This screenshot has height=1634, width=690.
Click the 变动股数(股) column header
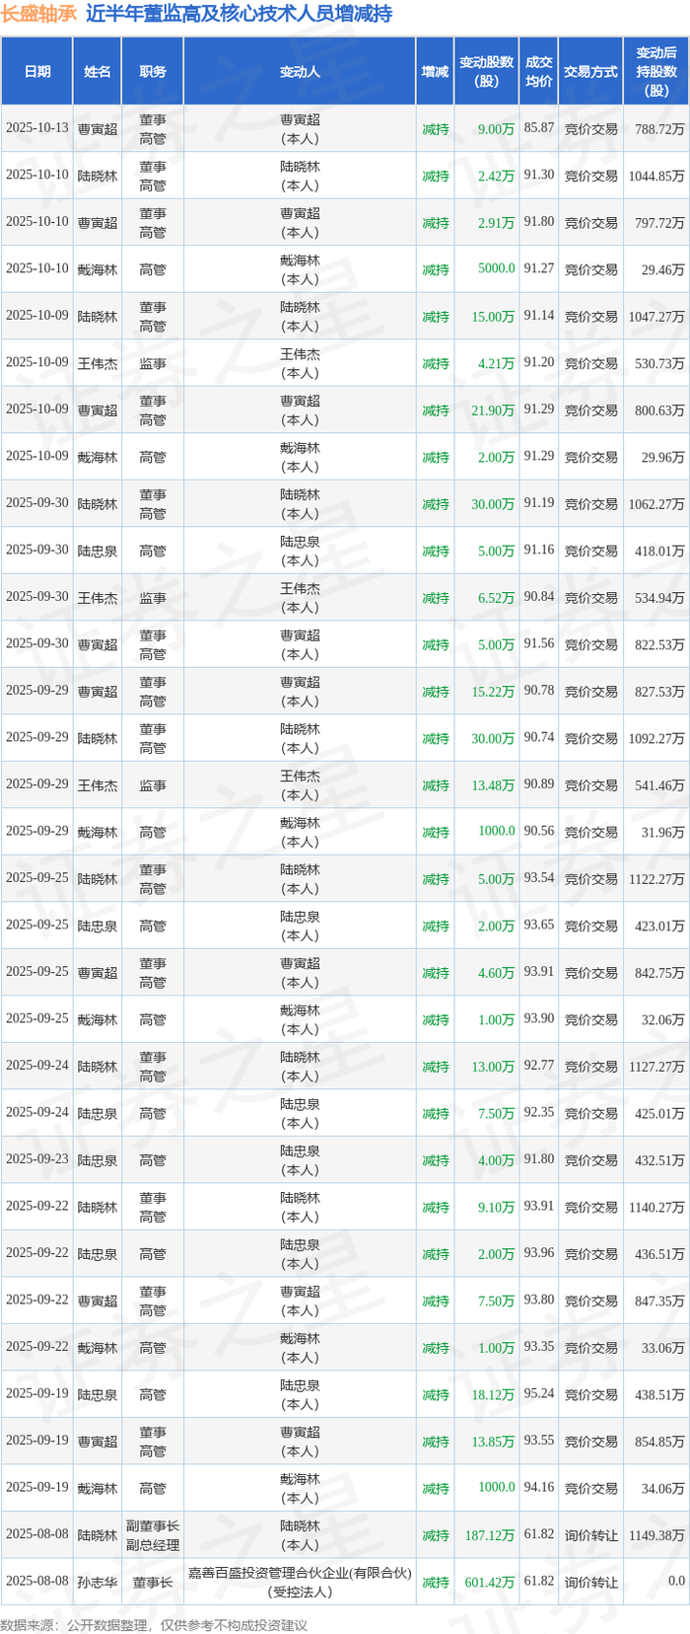pos(486,72)
